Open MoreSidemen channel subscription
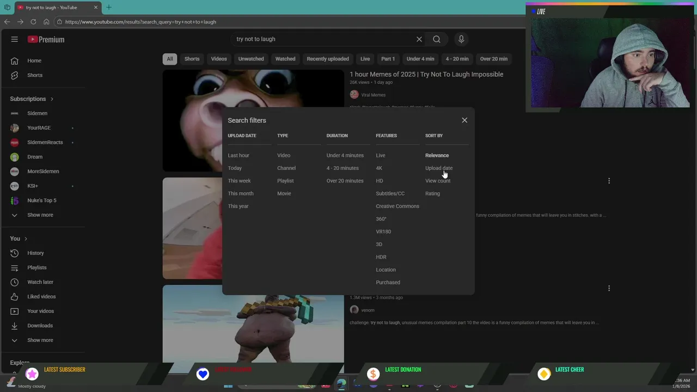Image resolution: width=697 pixels, height=392 pixels. (x=42, y=171)
